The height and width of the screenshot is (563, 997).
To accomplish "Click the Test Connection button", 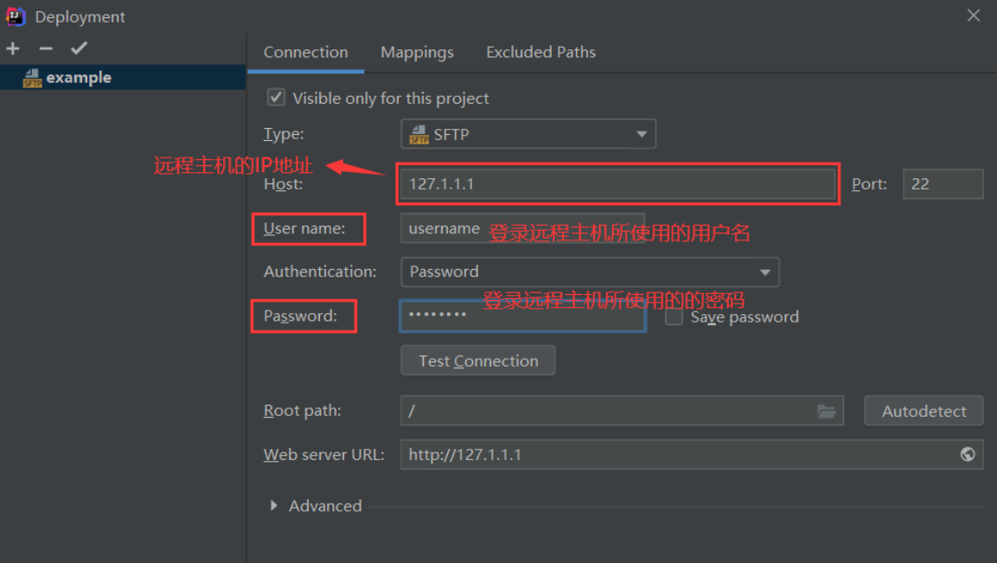I will [478, 361].
